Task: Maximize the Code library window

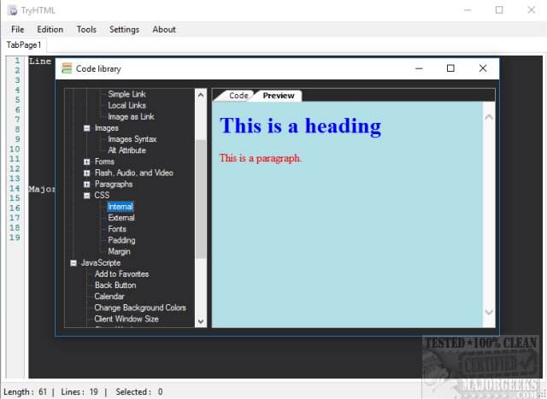Action: click(450, 68)
